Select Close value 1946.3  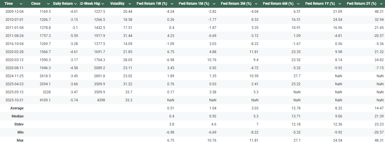[x=45, y=68]
